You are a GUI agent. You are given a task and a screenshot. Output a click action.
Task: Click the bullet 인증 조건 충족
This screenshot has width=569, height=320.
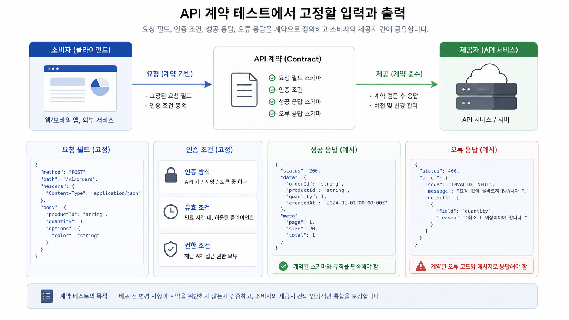point(168,105)
